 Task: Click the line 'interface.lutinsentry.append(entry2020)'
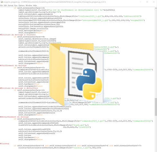[41, 26]
